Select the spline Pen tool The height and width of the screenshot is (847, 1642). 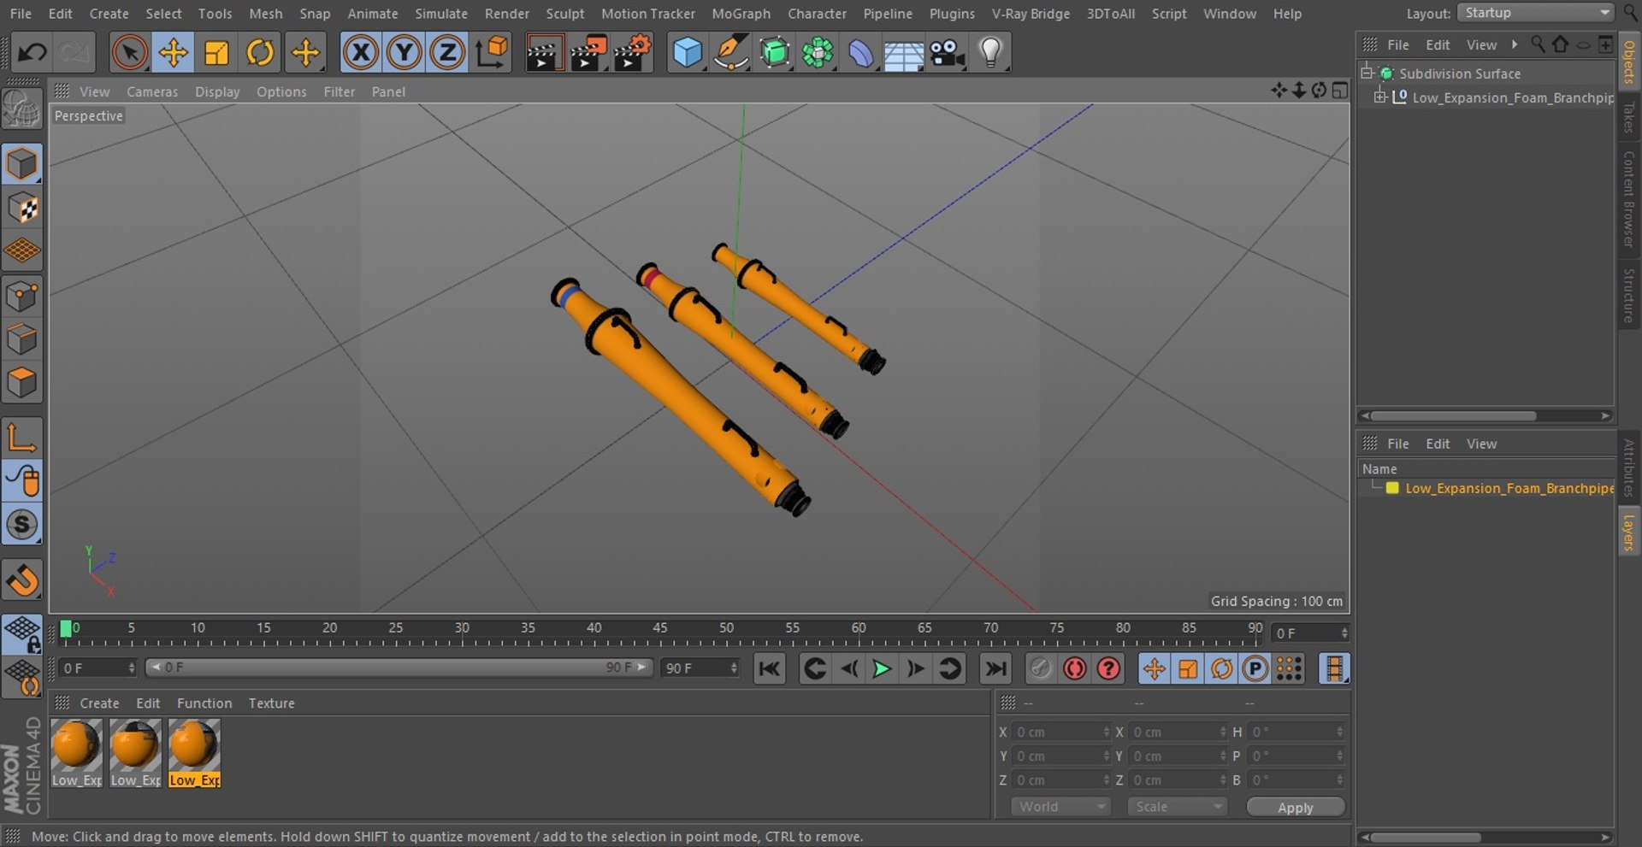(x=731, y=53)
